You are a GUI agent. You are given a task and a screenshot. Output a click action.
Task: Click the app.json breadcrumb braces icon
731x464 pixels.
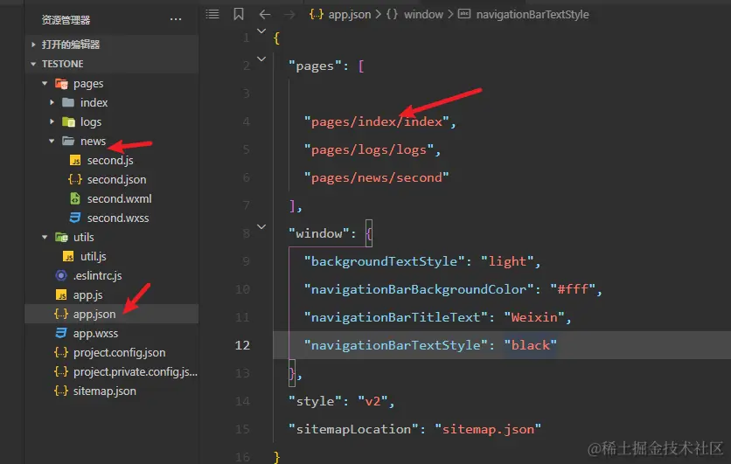[x=316, y=15]
